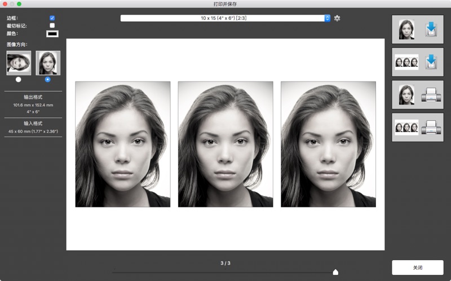Enable the 裁切标记 crop marks checkbox

click(52, 25)
